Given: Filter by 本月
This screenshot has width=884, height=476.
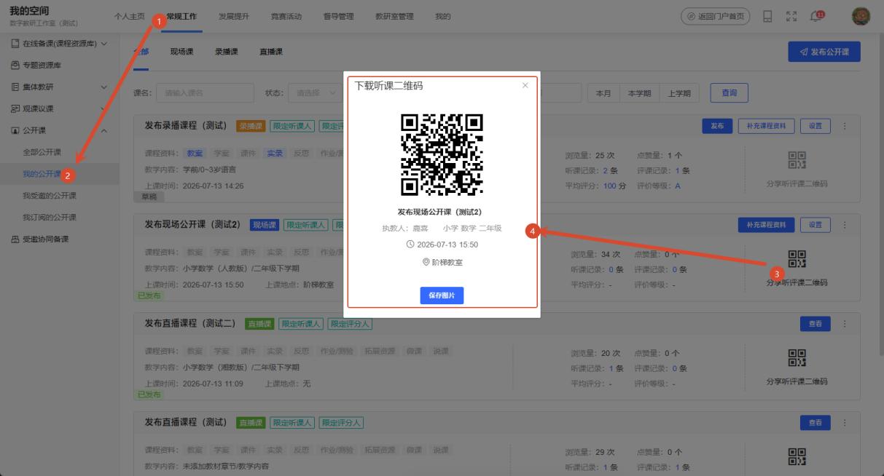Looking at the screenshot, I should click(603, 93).
